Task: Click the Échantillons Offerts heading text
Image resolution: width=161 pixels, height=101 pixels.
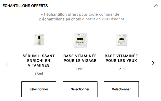Action: 25,6
